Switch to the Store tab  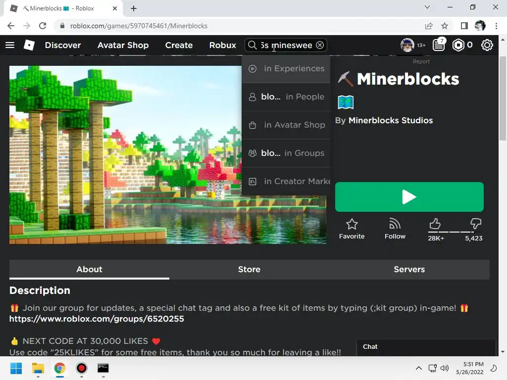click(x=250, y=270)
